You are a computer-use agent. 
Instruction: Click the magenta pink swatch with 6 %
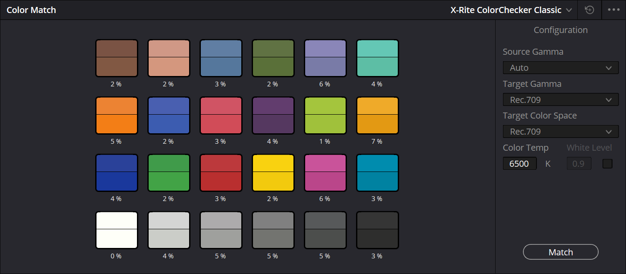[x=325, y=173]
